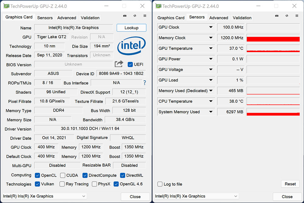Toggle the OpenCL checkbox
304x203 pixels.
pos(37,175)
